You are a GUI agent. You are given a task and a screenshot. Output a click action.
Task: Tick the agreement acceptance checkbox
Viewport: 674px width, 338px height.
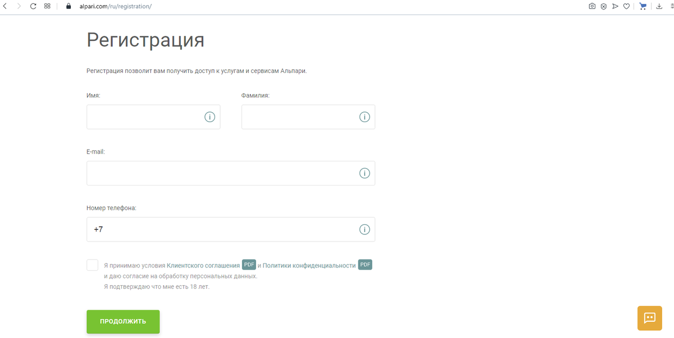coord(93,265)
